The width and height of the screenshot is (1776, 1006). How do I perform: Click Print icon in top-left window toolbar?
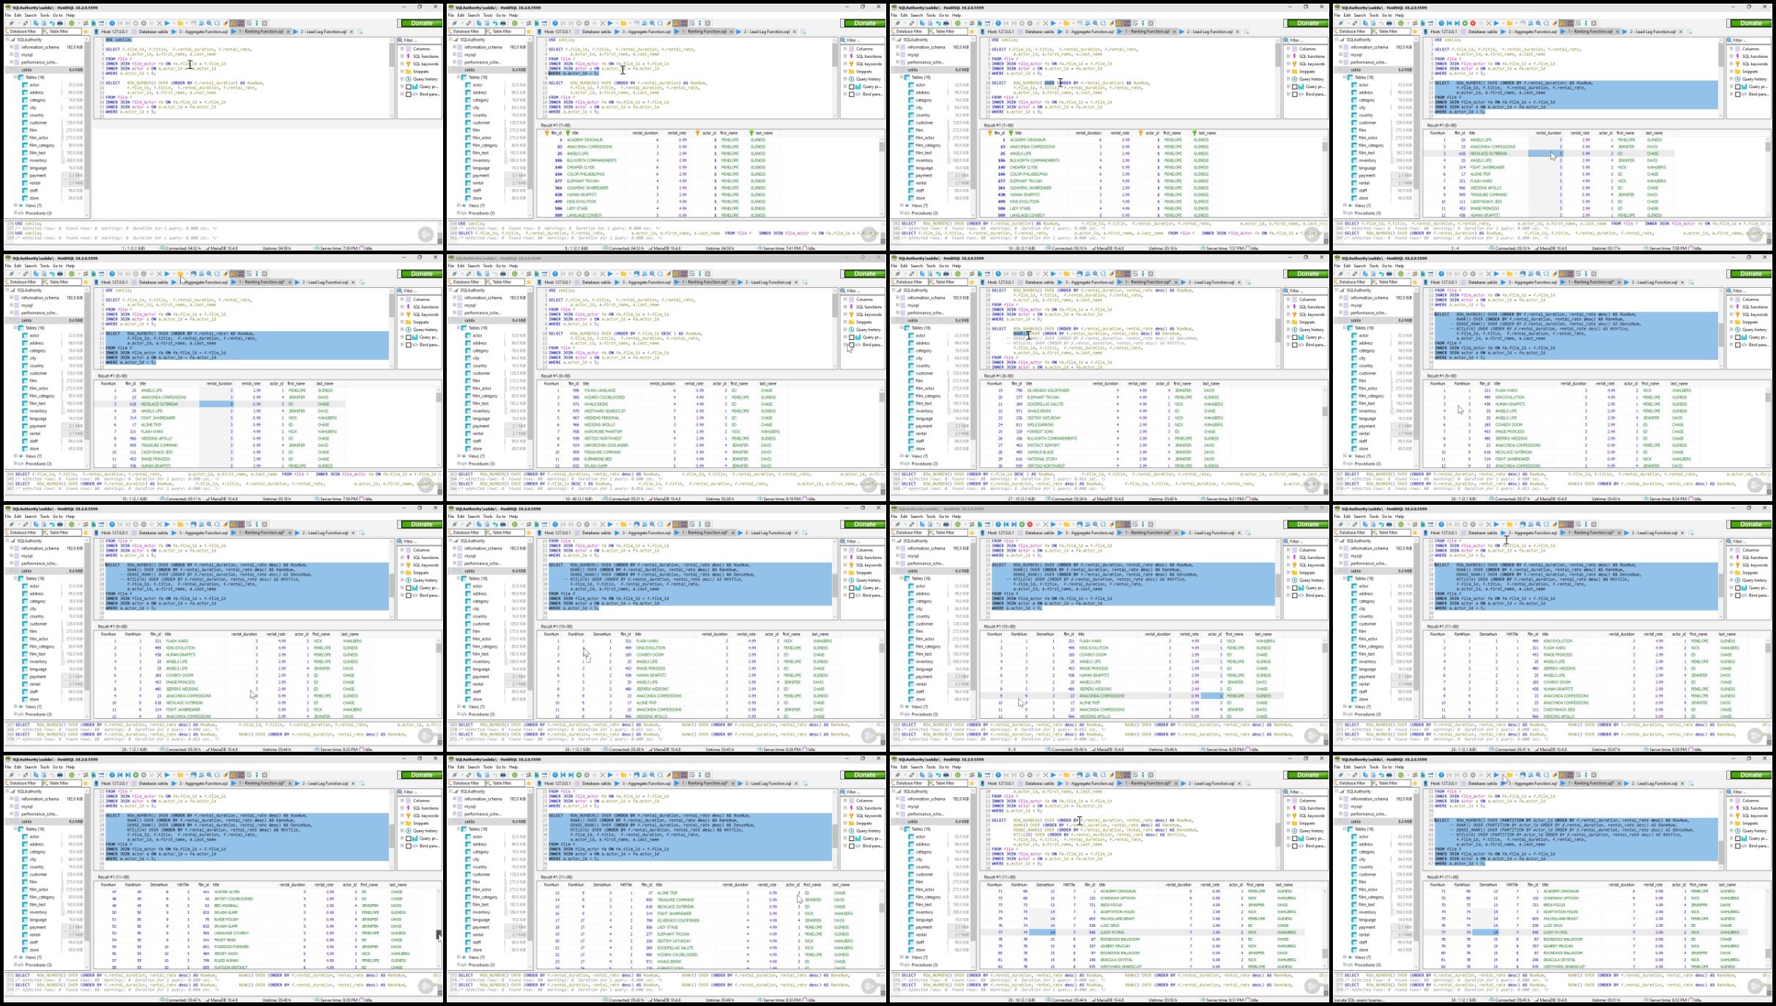coord(60,23)
